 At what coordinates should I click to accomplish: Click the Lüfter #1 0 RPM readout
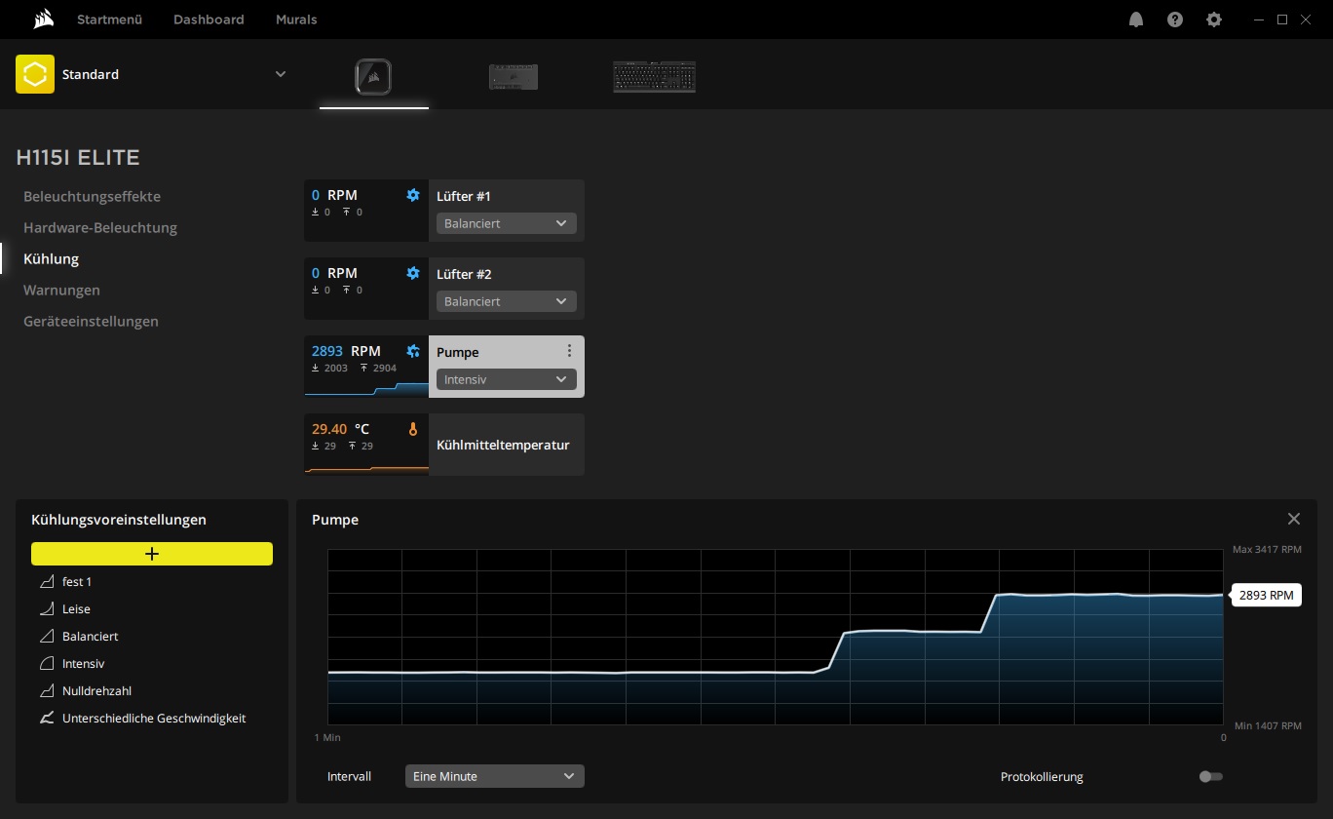pyautogui.click(x=334, y=195)
